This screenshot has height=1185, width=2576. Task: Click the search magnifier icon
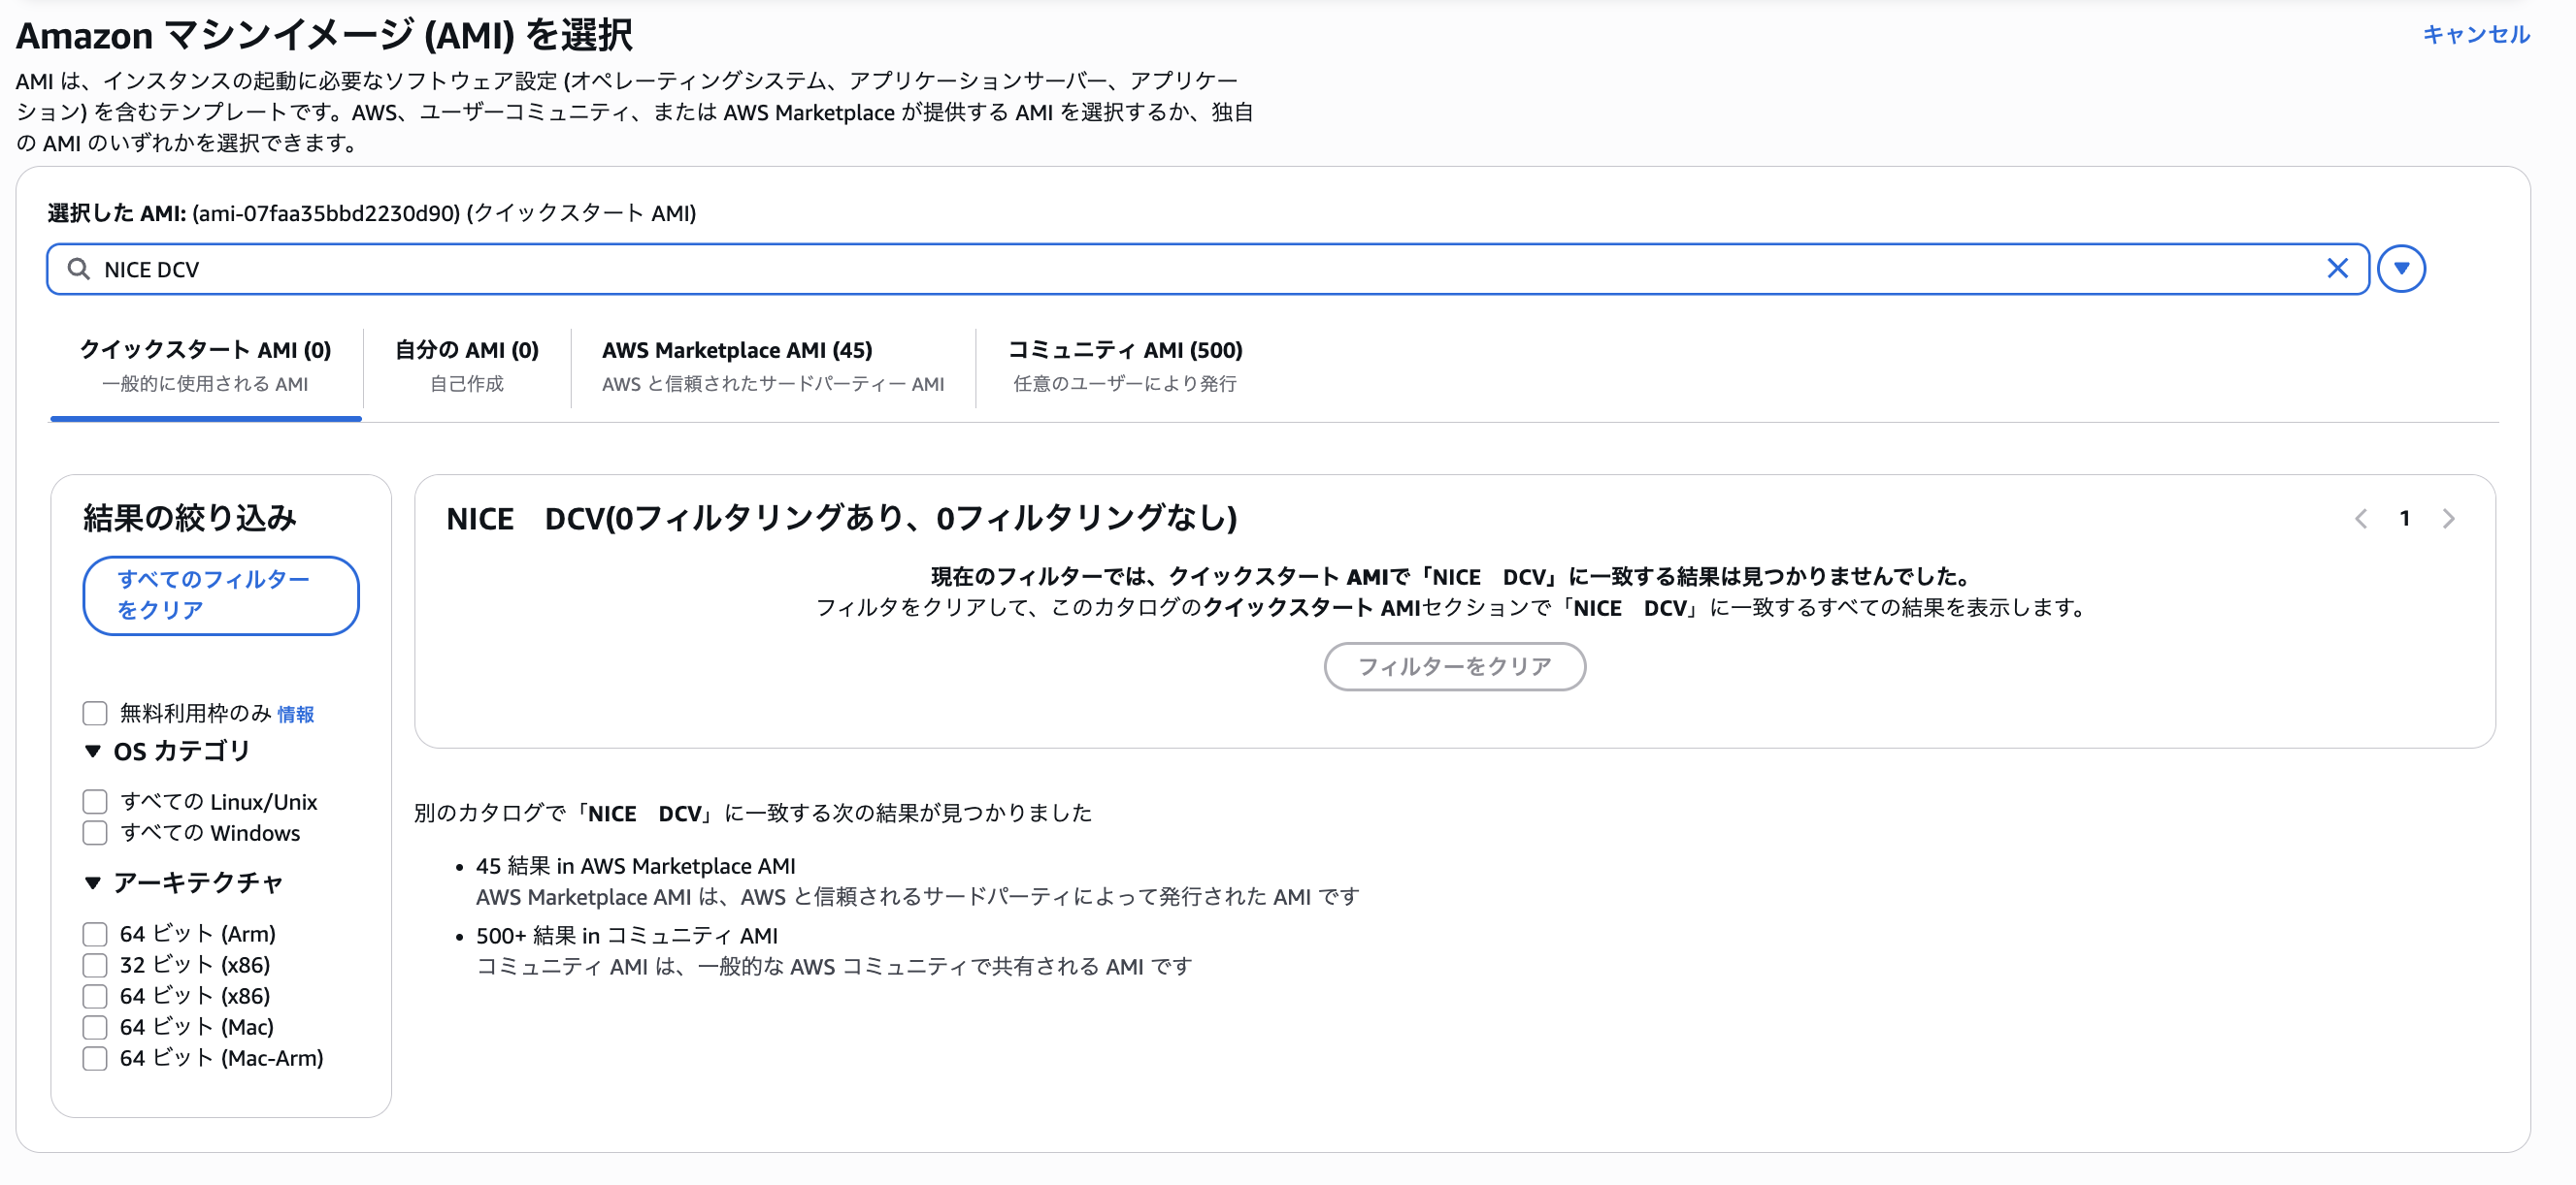pyautogui.click(x=78, y=269)
